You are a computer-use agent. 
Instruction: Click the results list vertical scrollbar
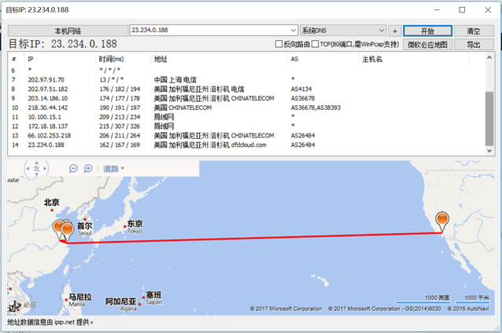click(489, 118)
